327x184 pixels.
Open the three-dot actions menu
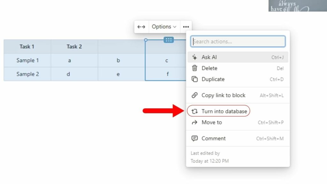186,27
